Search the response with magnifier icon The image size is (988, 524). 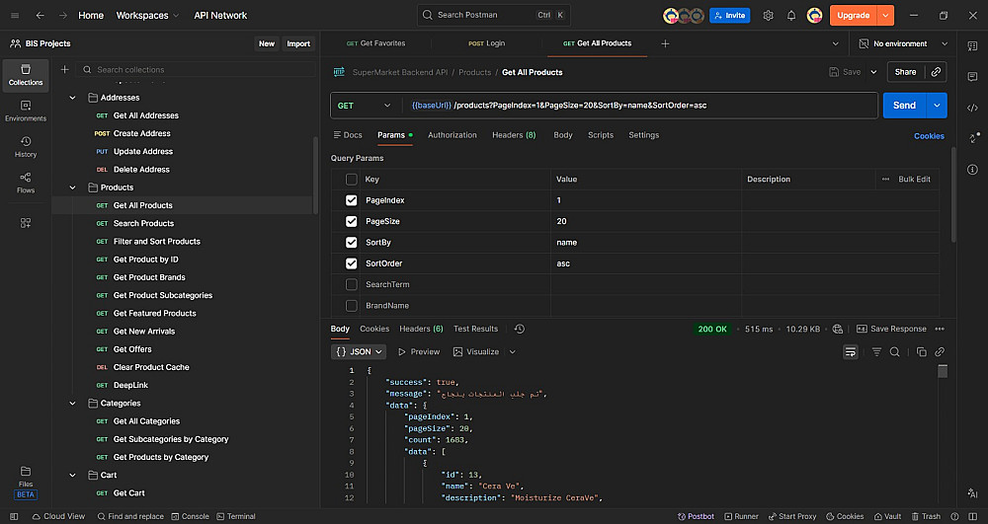tap(894, 352)
